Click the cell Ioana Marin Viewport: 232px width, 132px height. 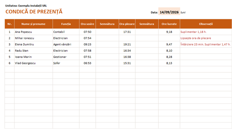click(x=33, y=57)
